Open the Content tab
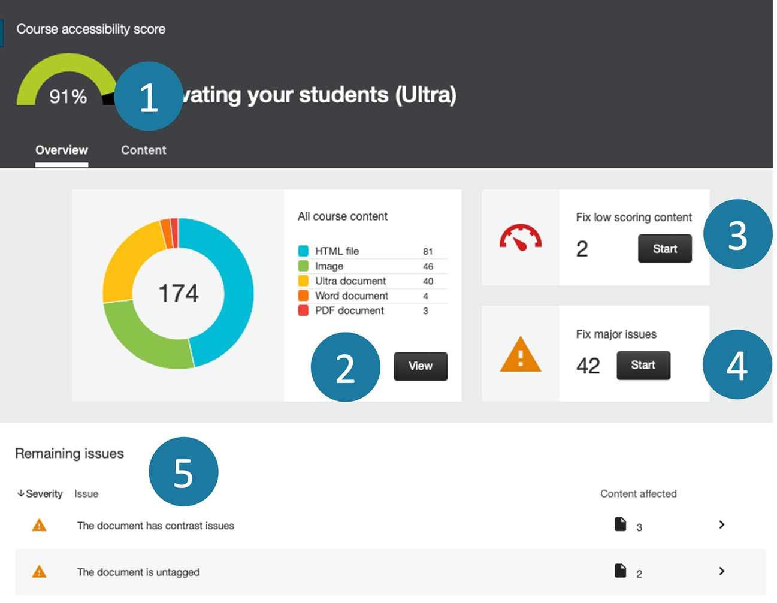Image resolution: width=777 pixels, height=603 pixels. [x=144, y=150]
